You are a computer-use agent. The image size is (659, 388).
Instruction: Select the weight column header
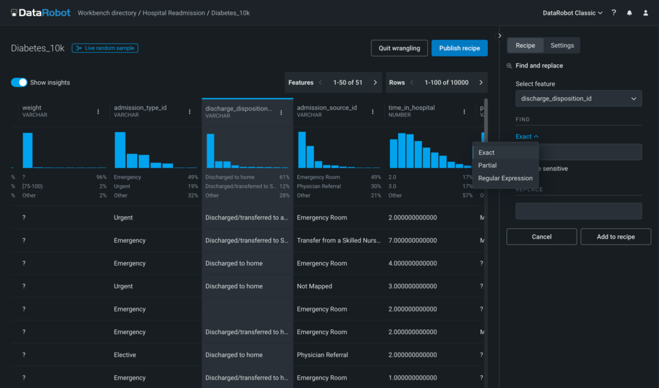pos(35,111)
